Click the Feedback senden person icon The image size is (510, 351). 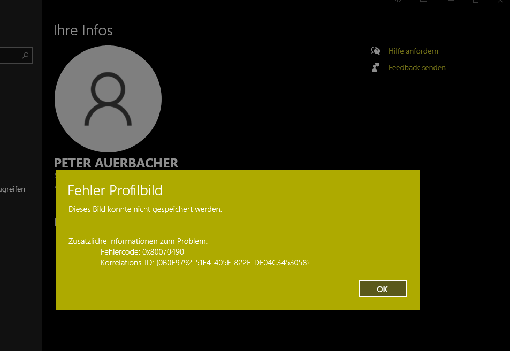pos(376,67)
